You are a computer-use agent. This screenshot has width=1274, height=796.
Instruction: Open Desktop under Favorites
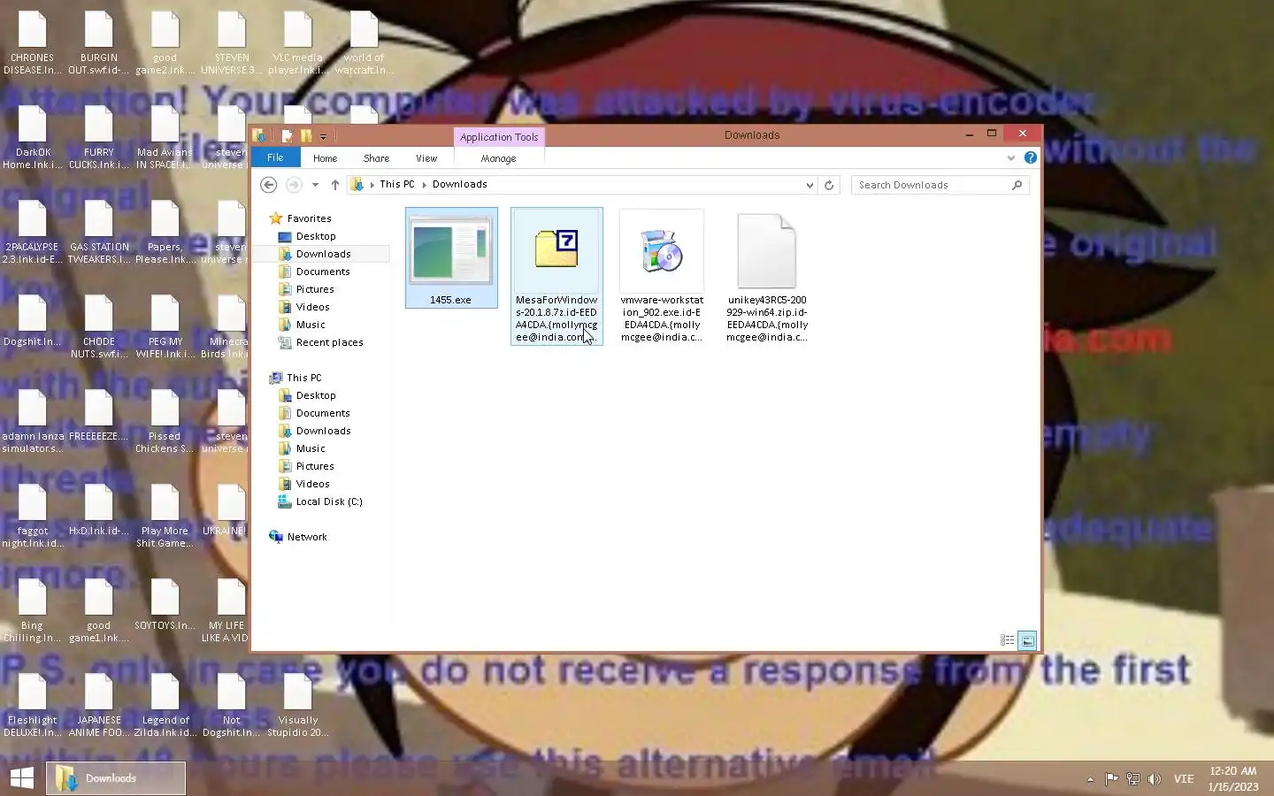click(316, 236)
